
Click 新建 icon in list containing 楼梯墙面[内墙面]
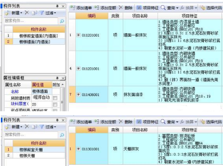click(8, 13)
